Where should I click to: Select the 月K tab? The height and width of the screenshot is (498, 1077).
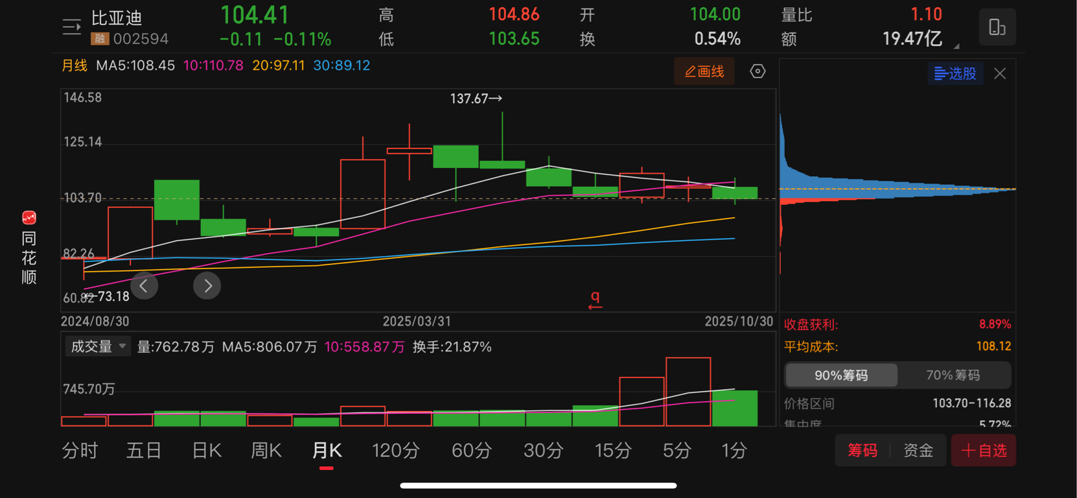327,451
